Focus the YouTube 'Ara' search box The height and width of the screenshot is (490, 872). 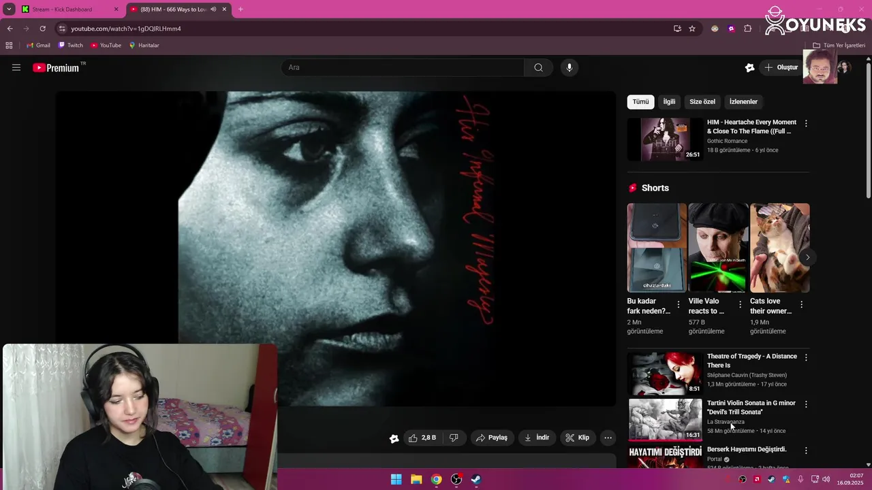tap(403, 67)
